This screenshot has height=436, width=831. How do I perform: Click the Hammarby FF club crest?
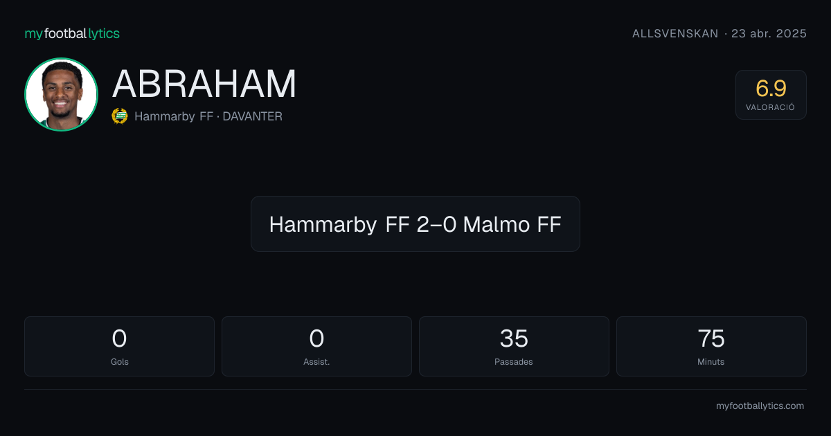tap(120, 116)
